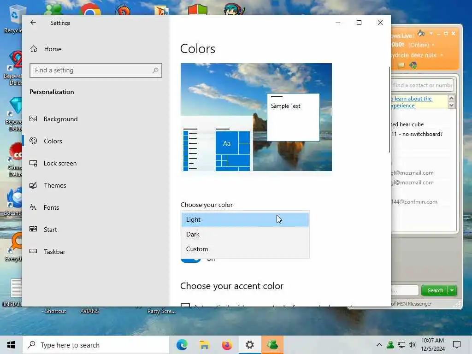The width and height of the screenshot is (472, 354).
Task: Choose Dark from the color mode list
Action: (x=245, y=234)
